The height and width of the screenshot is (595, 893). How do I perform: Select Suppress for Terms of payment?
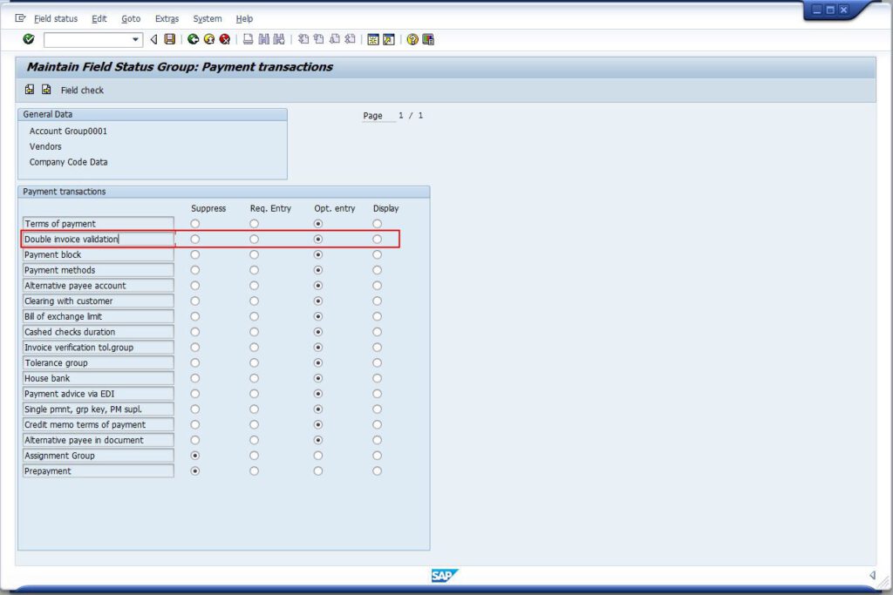click(x=194, y=224)
